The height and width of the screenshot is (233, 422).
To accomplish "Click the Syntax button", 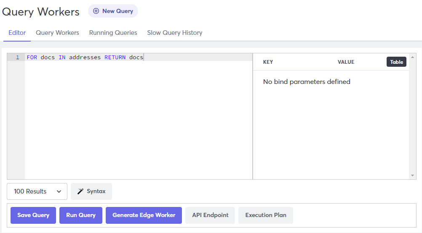I will pos(91,191).
